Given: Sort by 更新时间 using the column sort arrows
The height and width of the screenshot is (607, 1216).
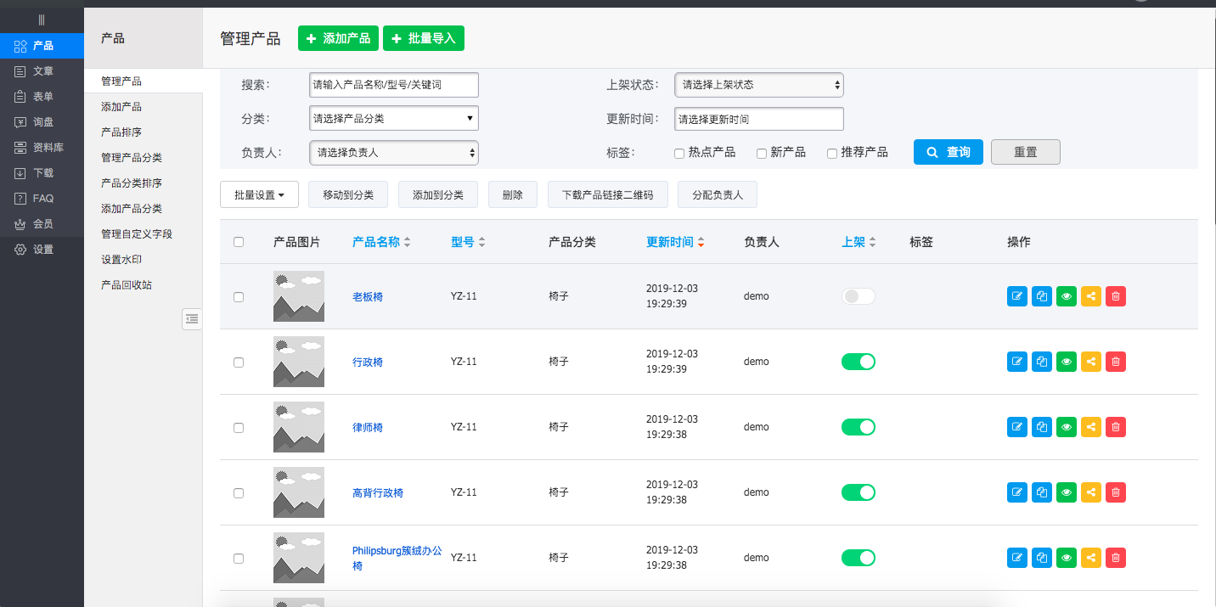Looking at the screenshot, I should 701,243.
